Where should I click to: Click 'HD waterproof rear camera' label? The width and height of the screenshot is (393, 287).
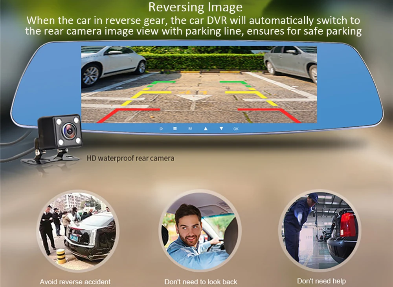(130, 158)
